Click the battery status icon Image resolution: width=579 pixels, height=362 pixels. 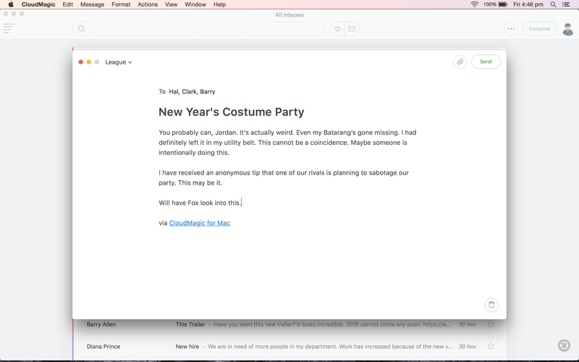click(502, 4)
